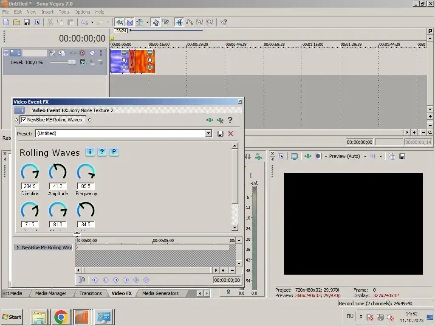The width and height of the screenshot is (435, 326).
Task: Open the Edit menu
Action: coord(18,12)
